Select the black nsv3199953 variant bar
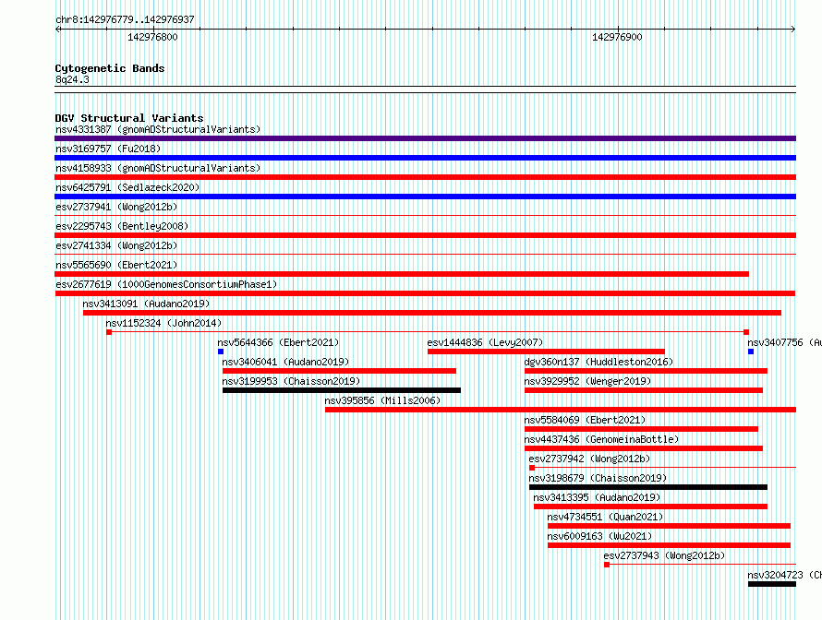Screen dimensions: 822x620 (342, 390)
